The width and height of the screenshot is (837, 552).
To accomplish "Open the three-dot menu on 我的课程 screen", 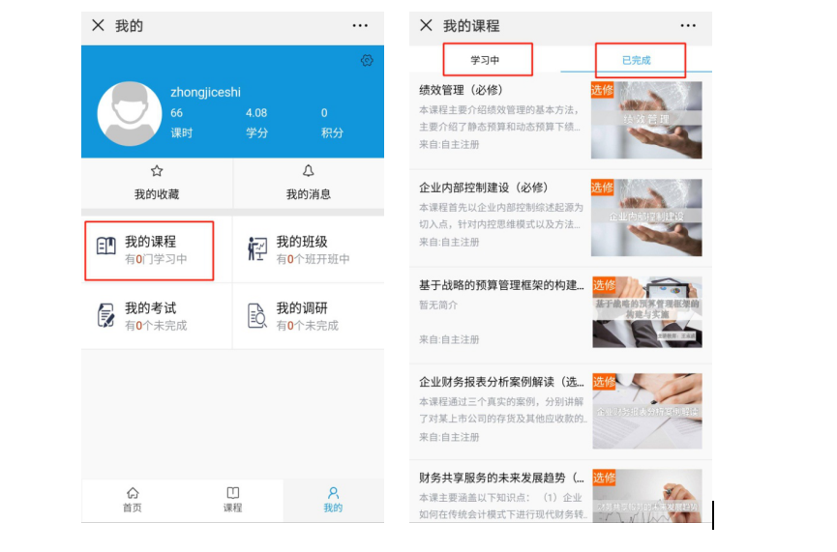I will coord(688,25).
